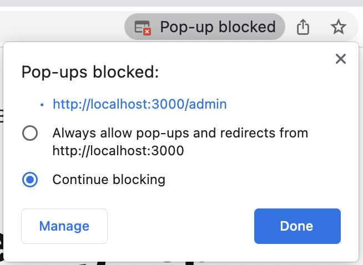The image size is (363, 265).
Task: Click the bullet before the blocked URL
Action: 42,105
